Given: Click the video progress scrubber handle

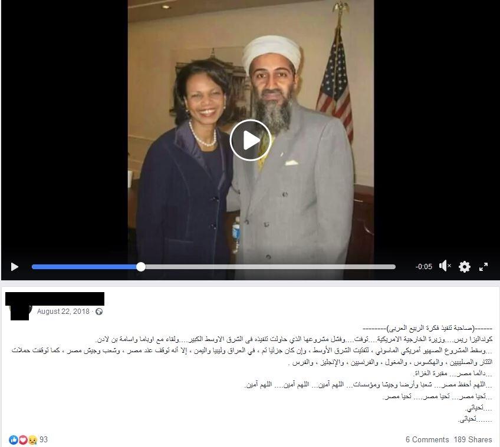Looking at the screenshot, I should point(140,267).
